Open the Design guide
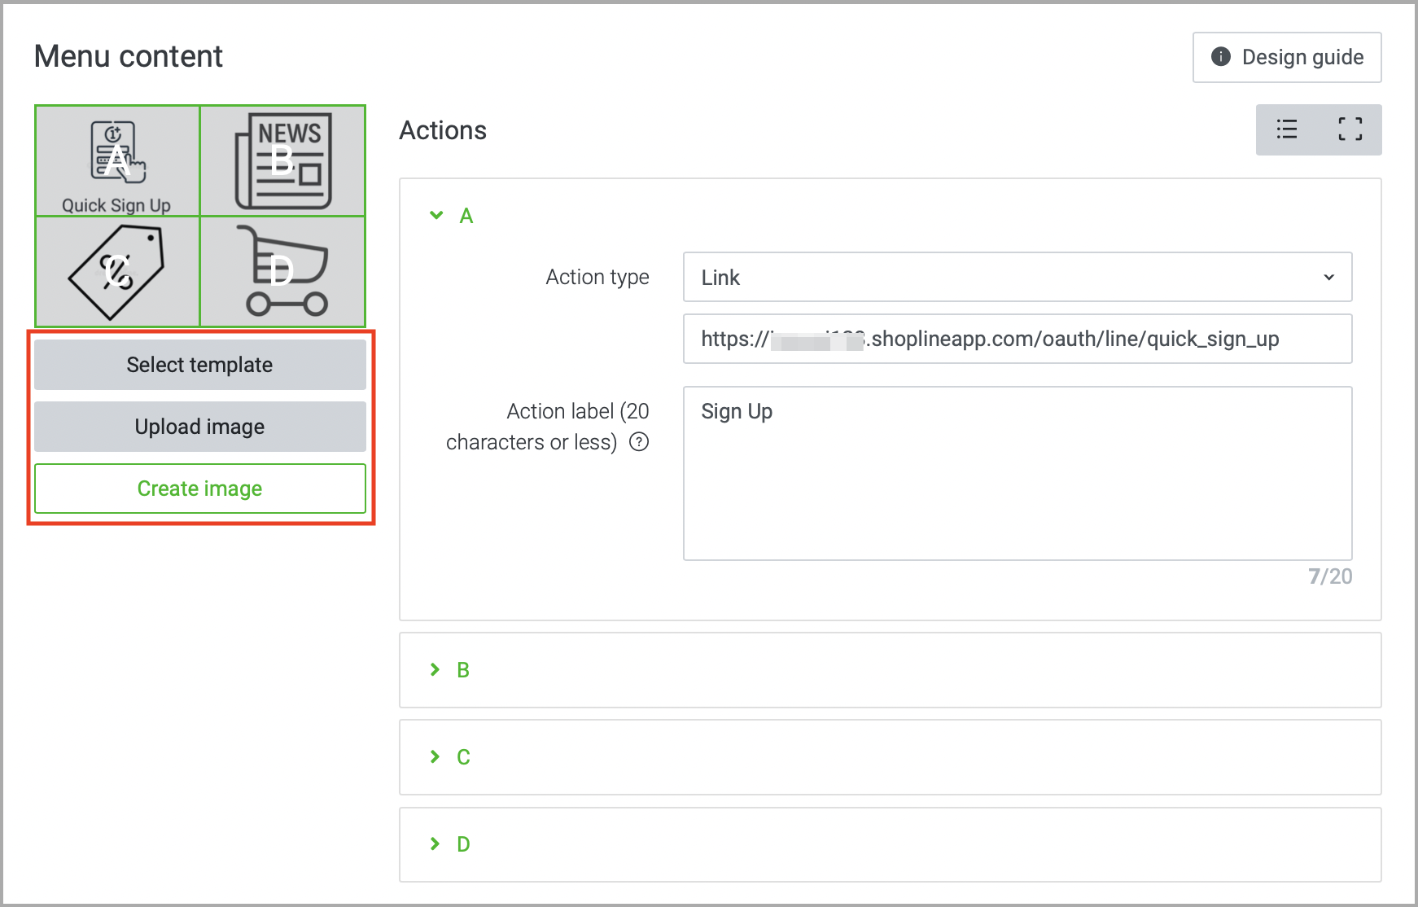The width and height of the screenshot is (1418, 907). (1287, 57)
